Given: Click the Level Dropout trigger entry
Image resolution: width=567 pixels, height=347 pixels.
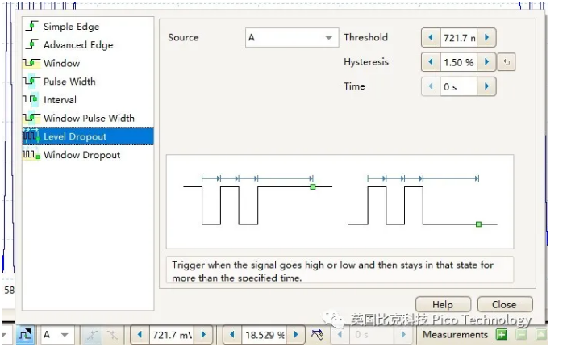Looking at the screenshot, I should [x=75, y=136].
